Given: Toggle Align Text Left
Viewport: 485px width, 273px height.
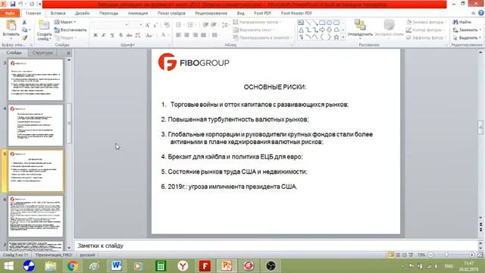Looking at the screenshot, I should [x=179, y=36].
